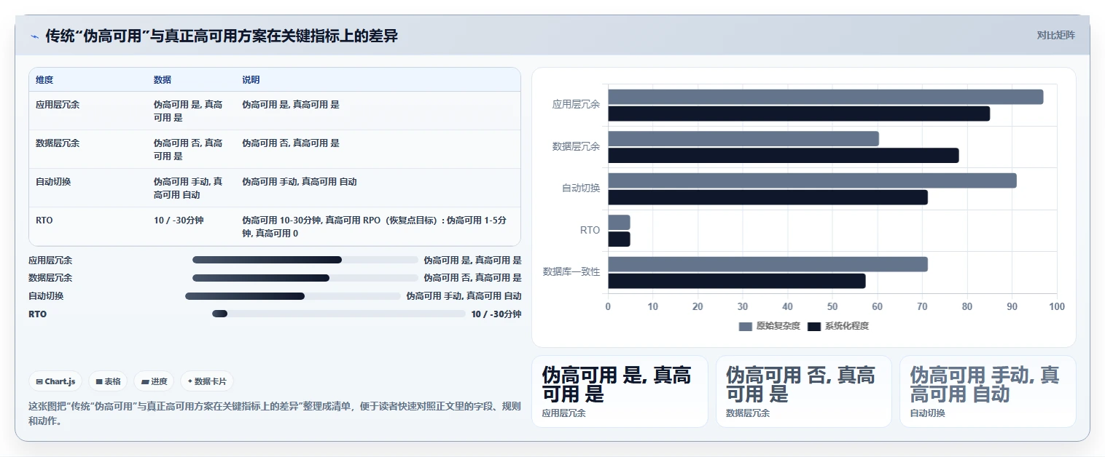Select the Chart.js chip
1105x457 pixels.
coord(56,381)
